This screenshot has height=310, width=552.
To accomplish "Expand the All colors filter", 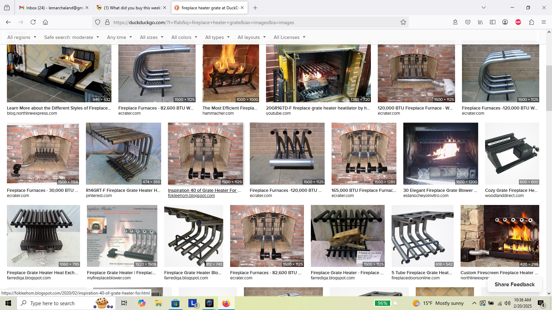I will [x=184, y=37].
